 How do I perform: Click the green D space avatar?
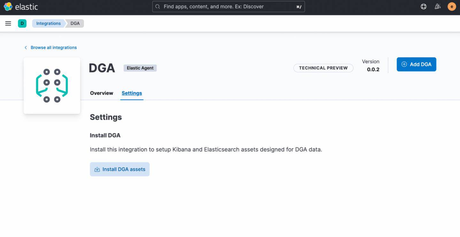click(x=22, y=23)
